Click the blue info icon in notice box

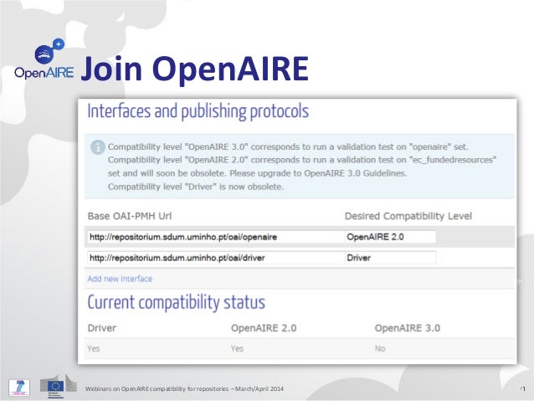98,147
